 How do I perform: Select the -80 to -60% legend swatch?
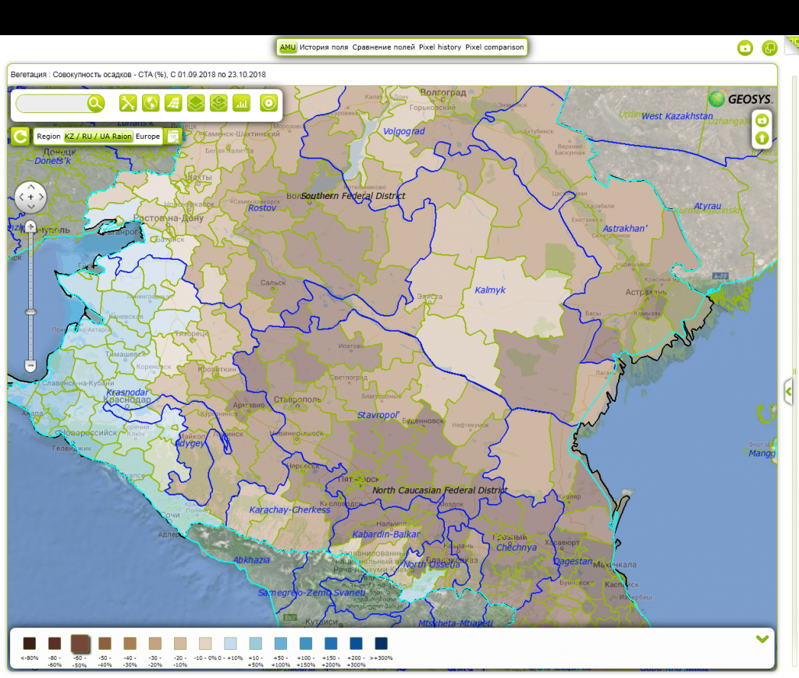pyautogui.click(x=55, y=644)
